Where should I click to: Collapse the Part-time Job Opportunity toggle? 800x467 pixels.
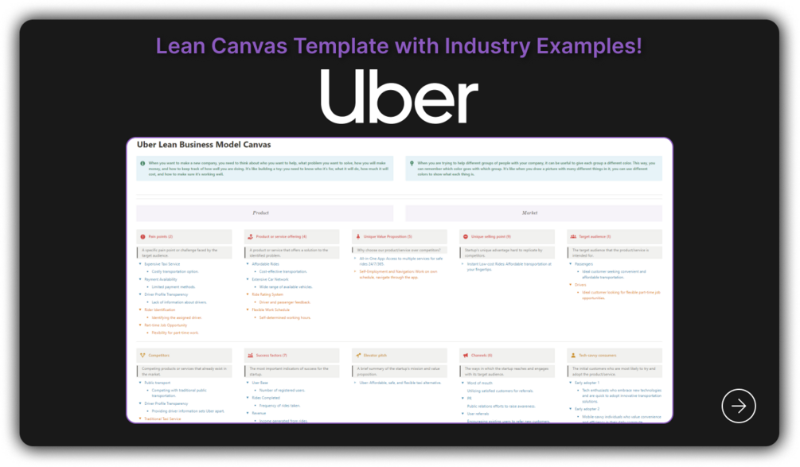[x=140, y=325]
